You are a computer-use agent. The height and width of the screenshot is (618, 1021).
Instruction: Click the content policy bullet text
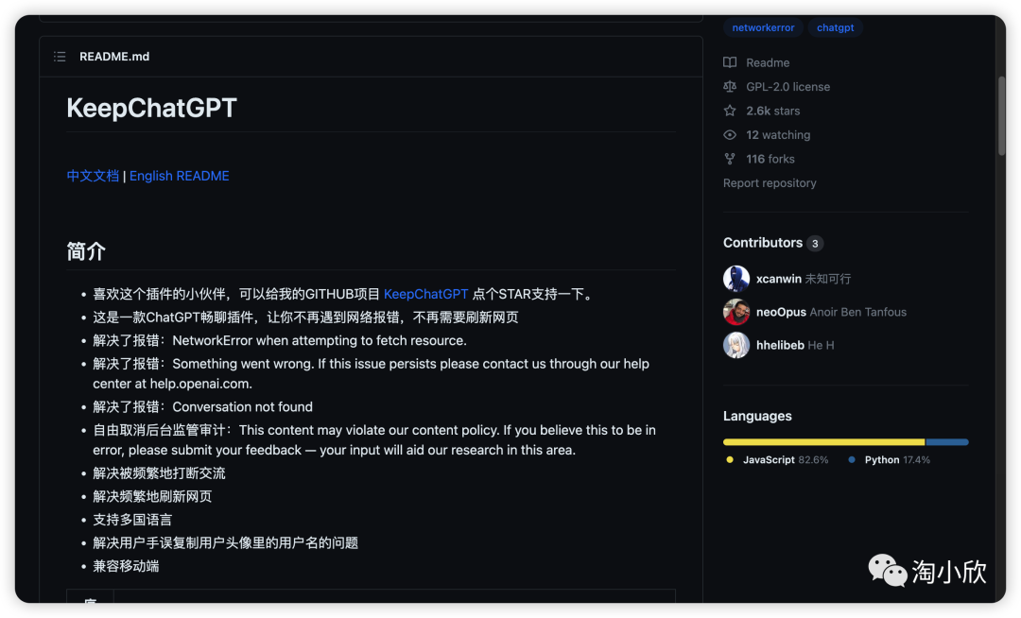[x=374, y=439]
